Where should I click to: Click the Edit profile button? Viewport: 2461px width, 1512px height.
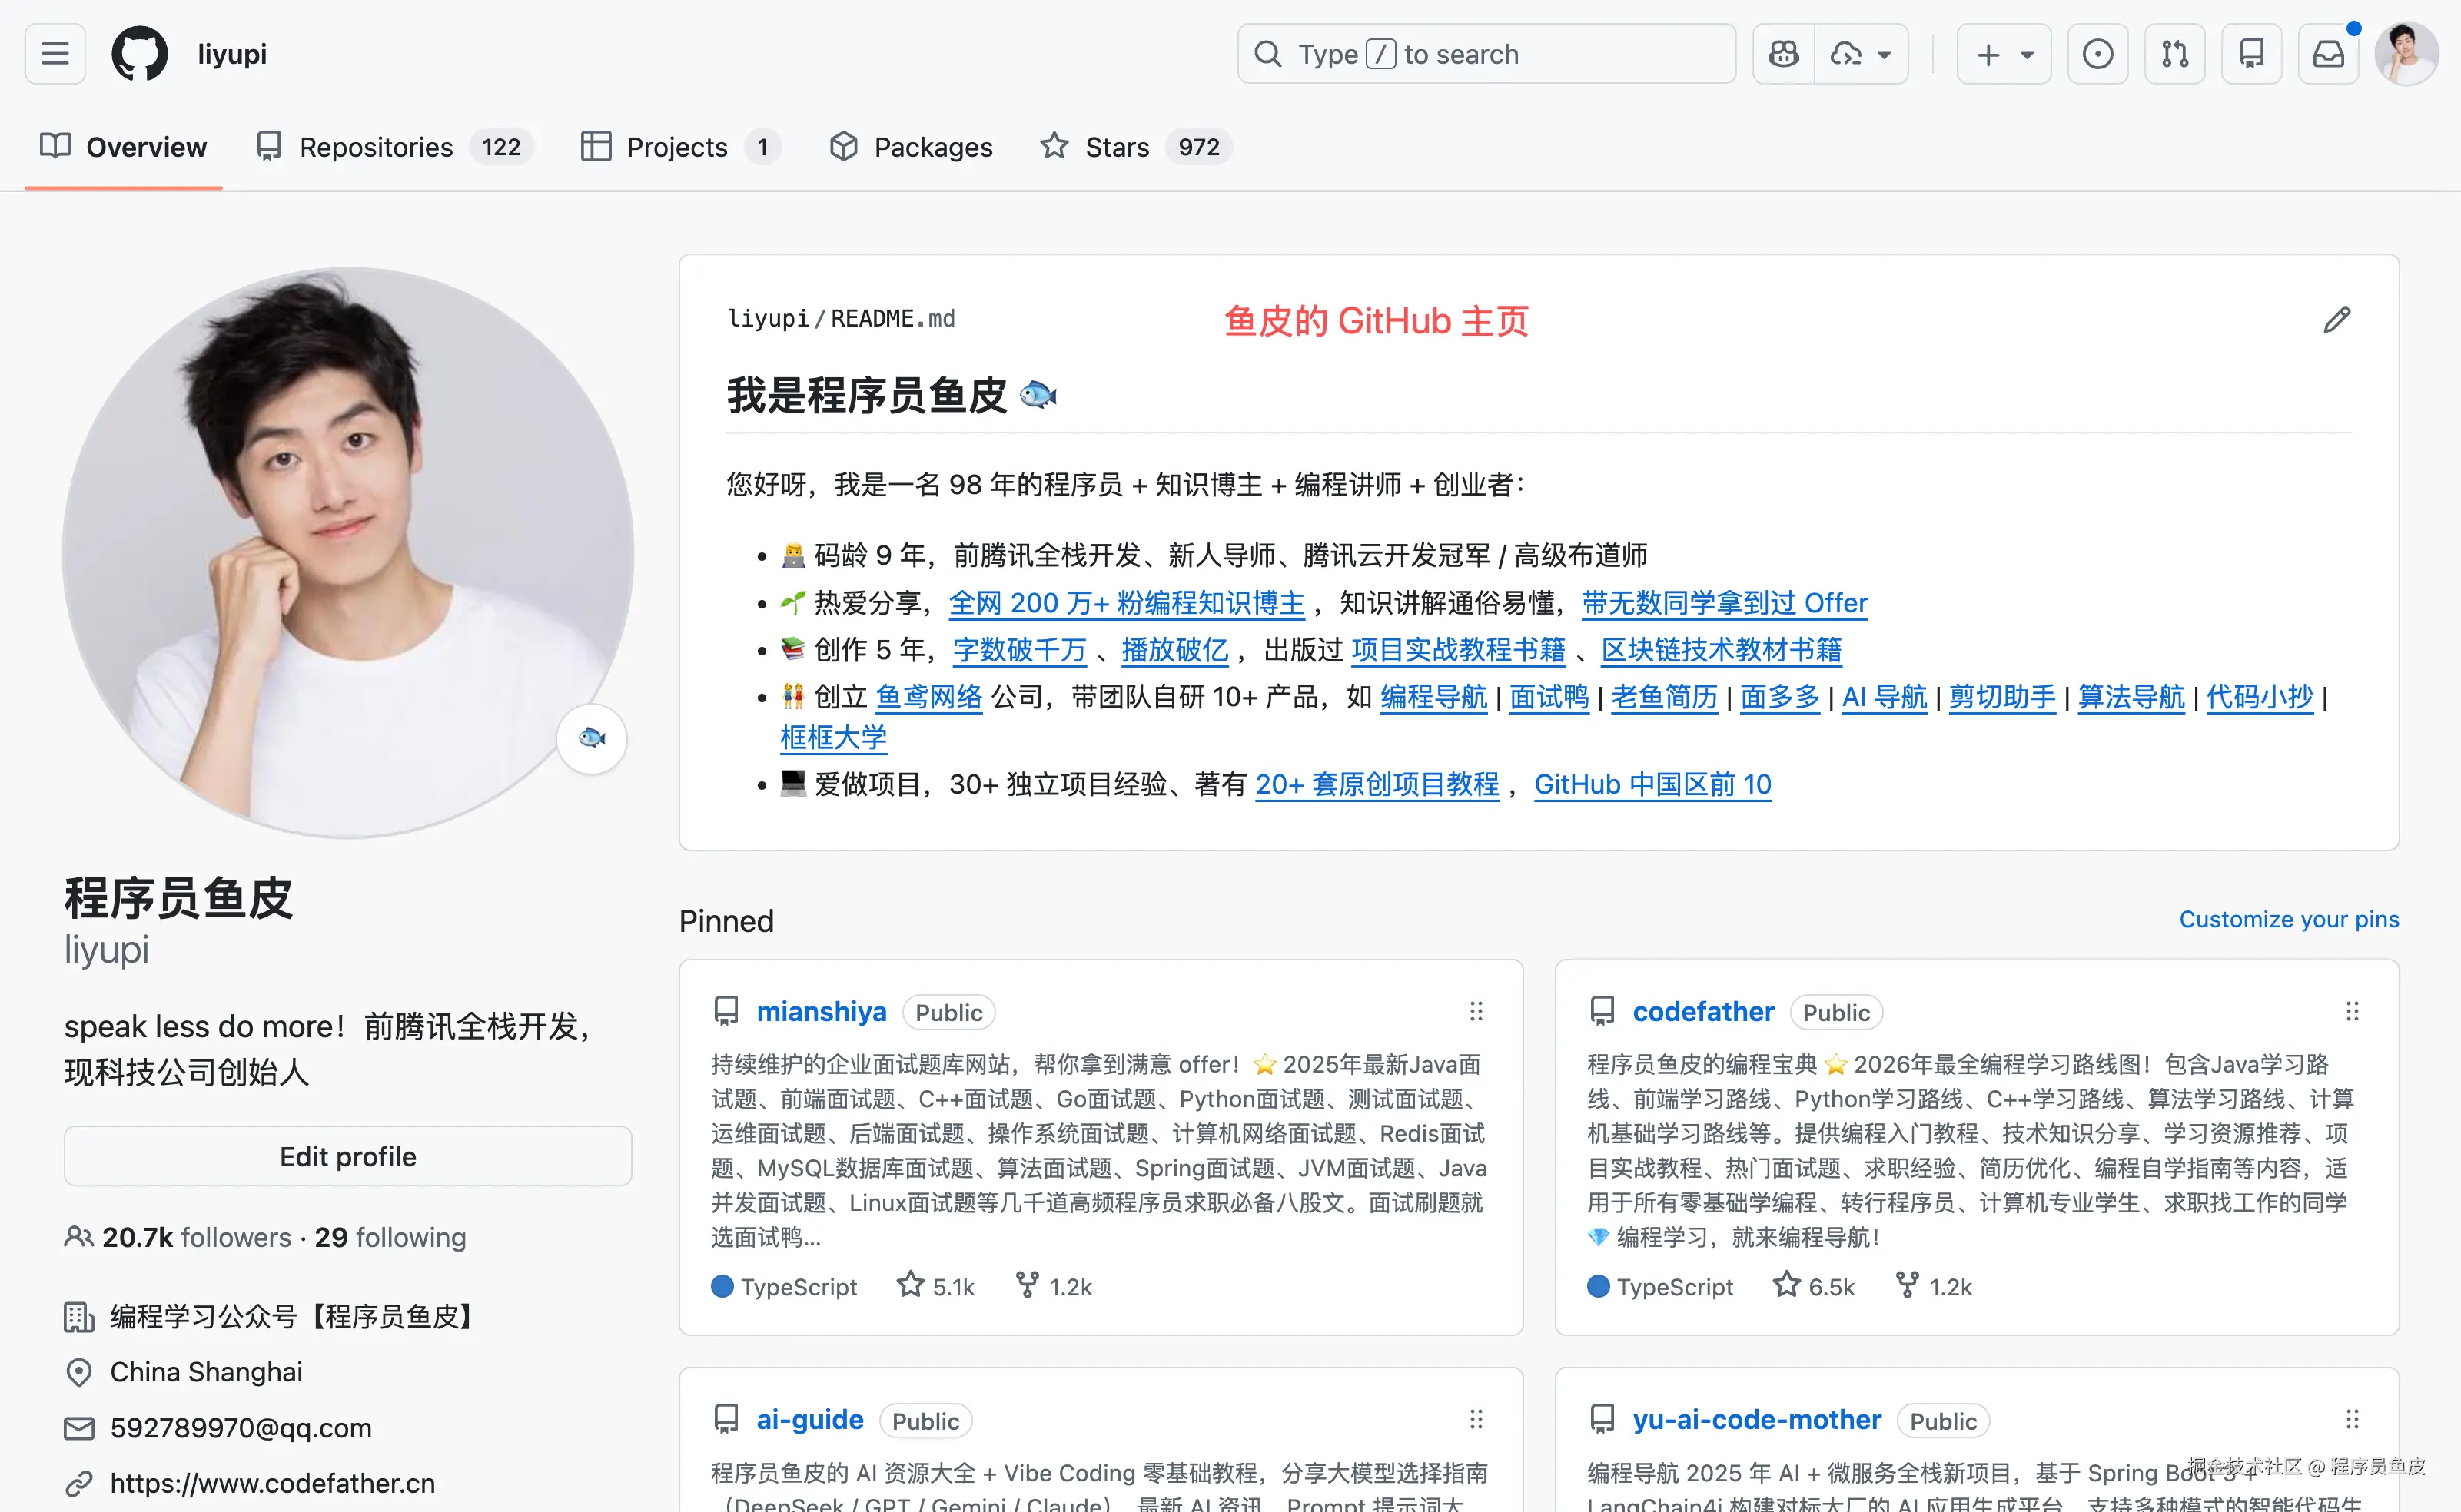(x=347, y=1156)
